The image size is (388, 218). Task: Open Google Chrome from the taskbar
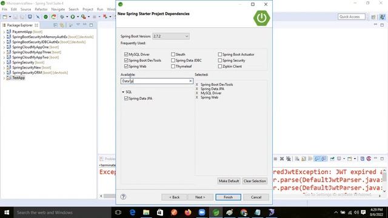244,213
